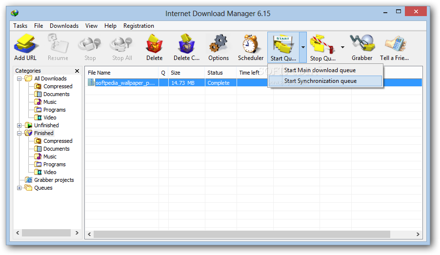Click Documents icon under Finished

coord(38,149)
